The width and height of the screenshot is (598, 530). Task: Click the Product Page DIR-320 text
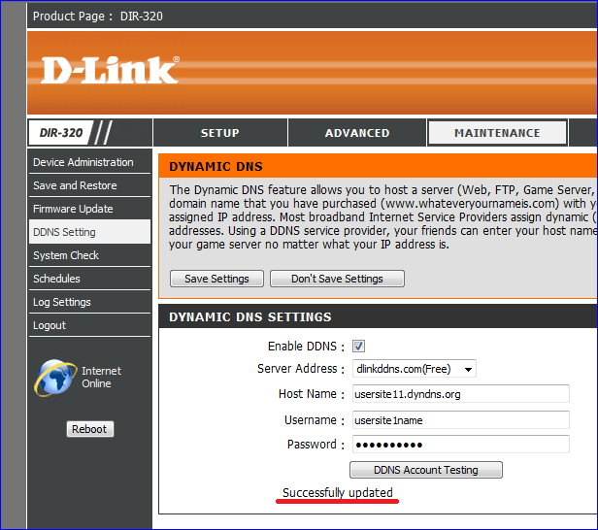98,16
